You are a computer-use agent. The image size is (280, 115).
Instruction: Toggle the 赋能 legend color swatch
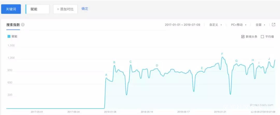(9, 36)
